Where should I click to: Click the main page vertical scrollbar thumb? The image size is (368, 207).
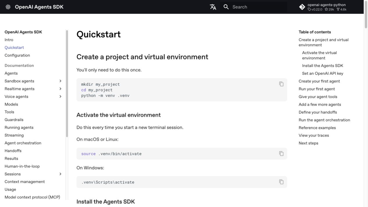point(366,15)
